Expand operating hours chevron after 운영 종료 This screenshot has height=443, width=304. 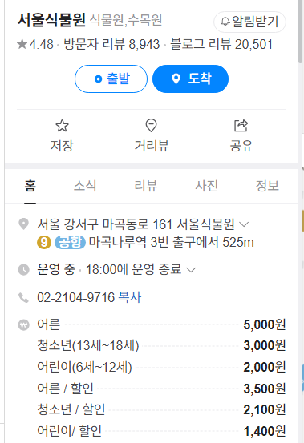pyautogui.click(x=191, y=269)
